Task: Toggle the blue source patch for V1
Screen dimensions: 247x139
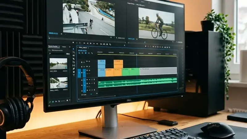Action: point(79,73)
